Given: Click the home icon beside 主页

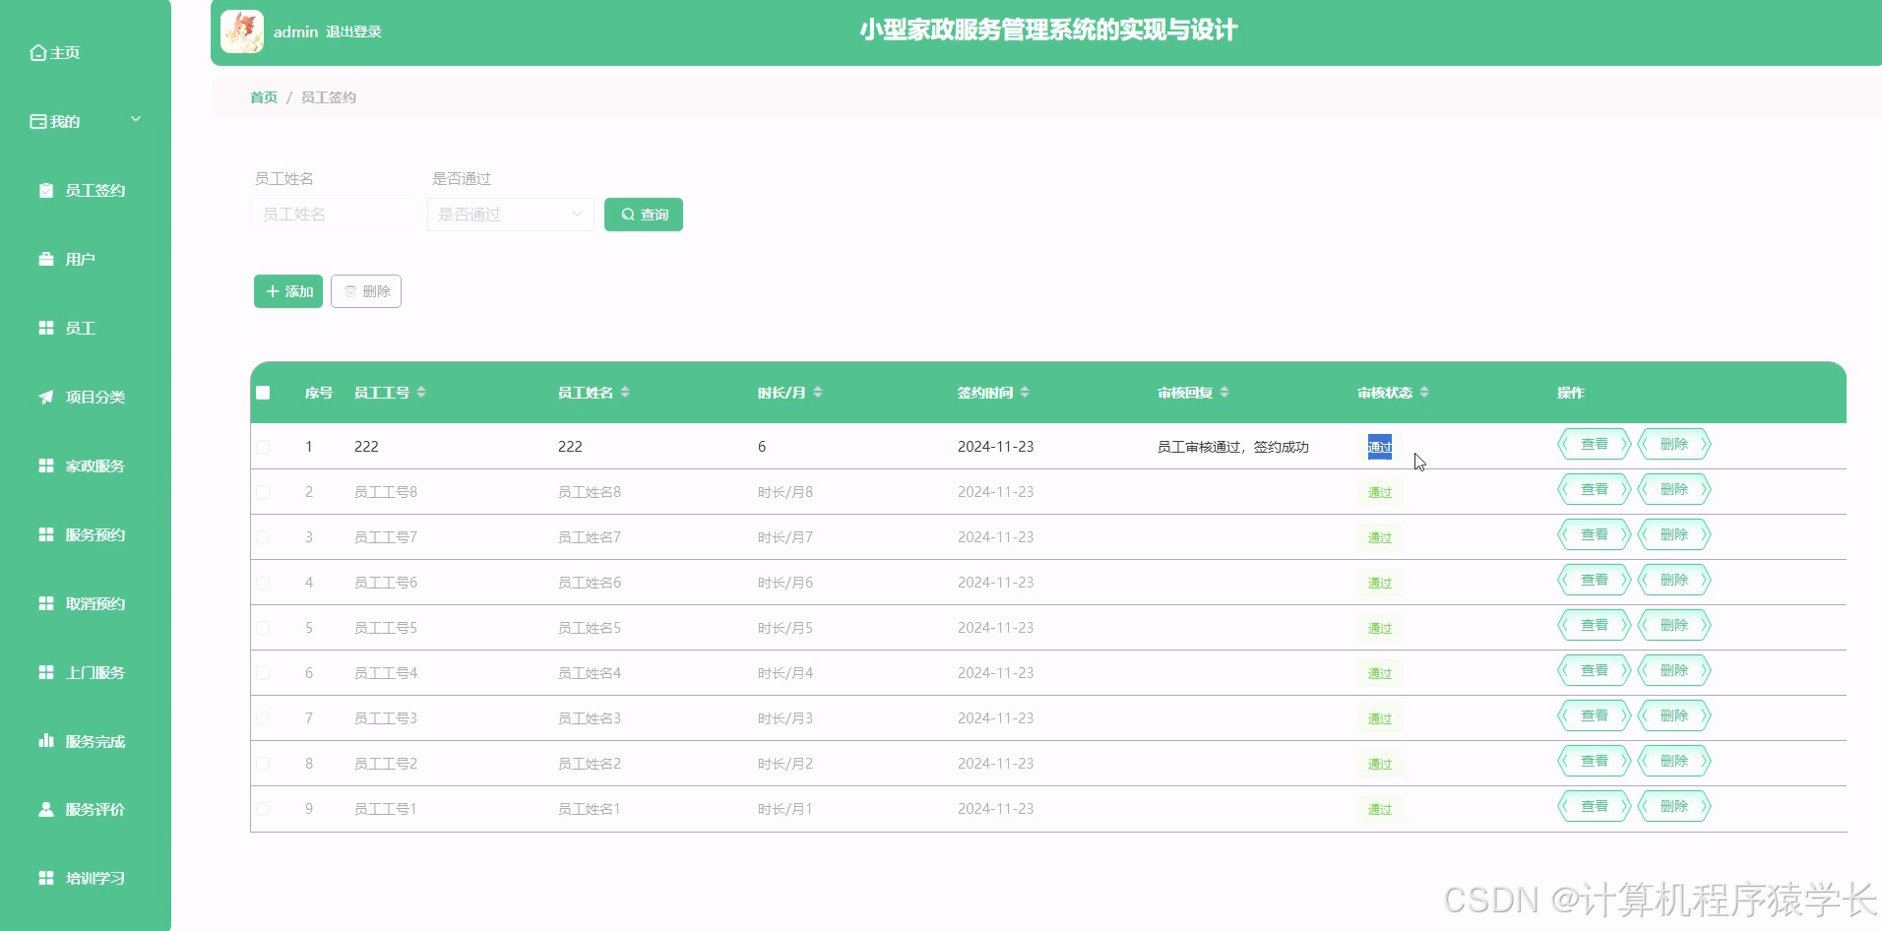Looking at the screenshot, I should (x=38, y=52).
